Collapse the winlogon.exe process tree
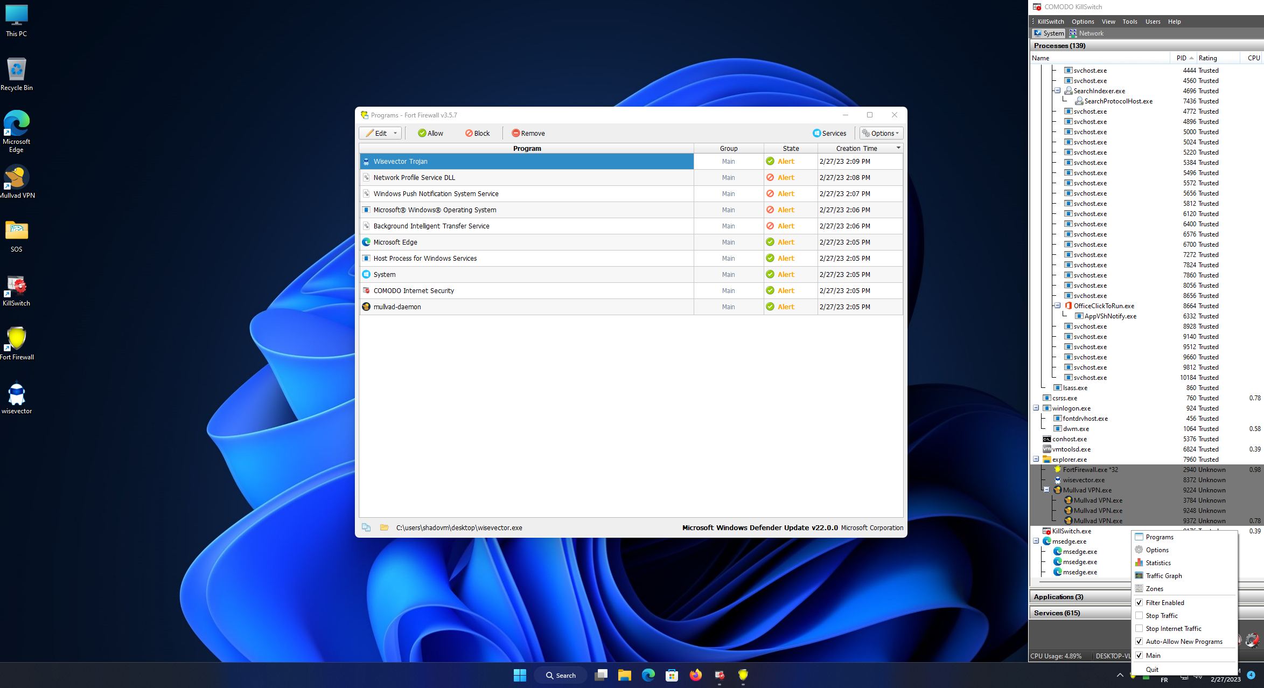The width and height of the screenshot is (1264, 688). (1036, 408)
